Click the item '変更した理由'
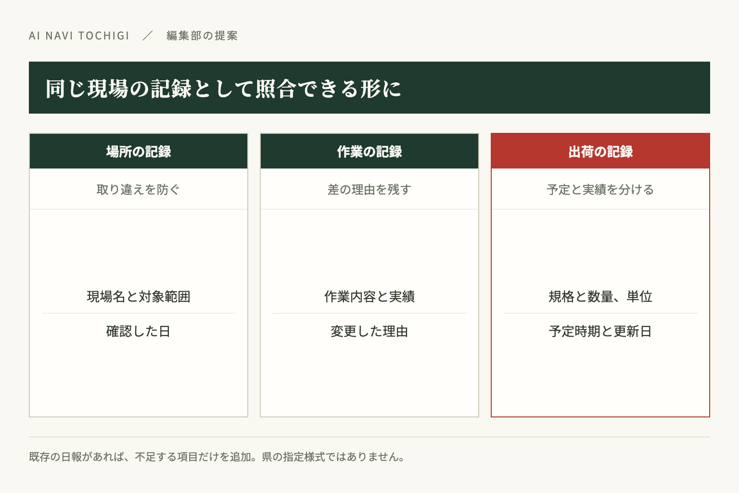The image size is (739, 493). (x=369, y=331)
